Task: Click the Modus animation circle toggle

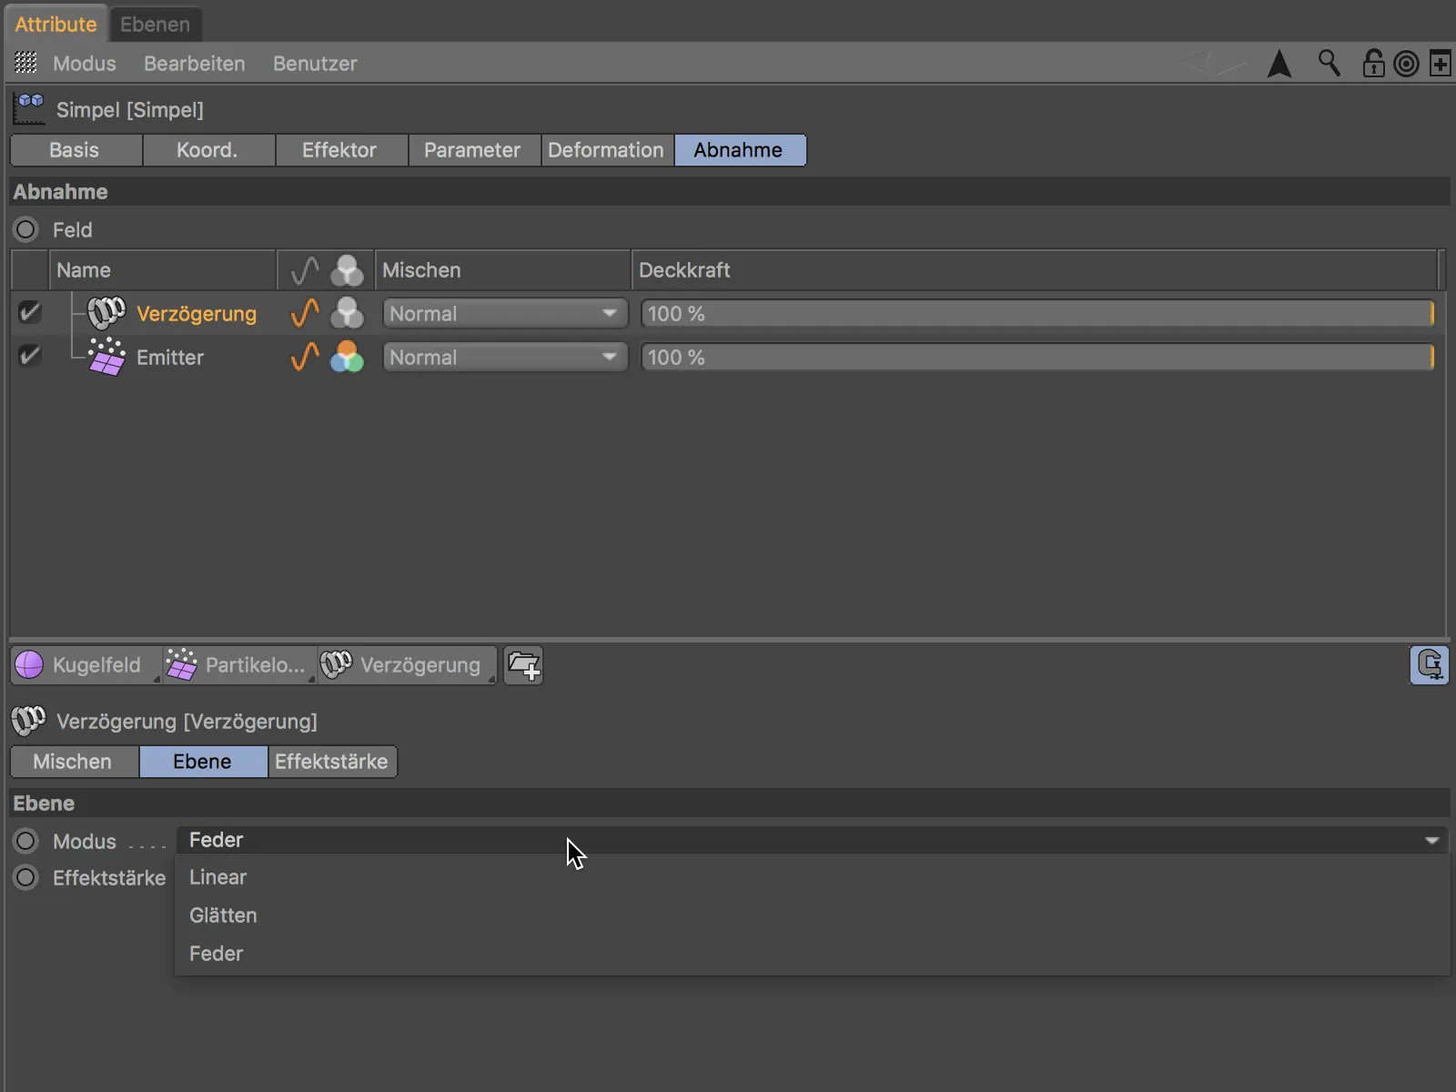Action: (x=25, y=841)
